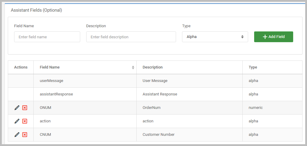Focus the Enter field name input
The height and width of the screenshot is (146, 307).
[x=47, y=37]
